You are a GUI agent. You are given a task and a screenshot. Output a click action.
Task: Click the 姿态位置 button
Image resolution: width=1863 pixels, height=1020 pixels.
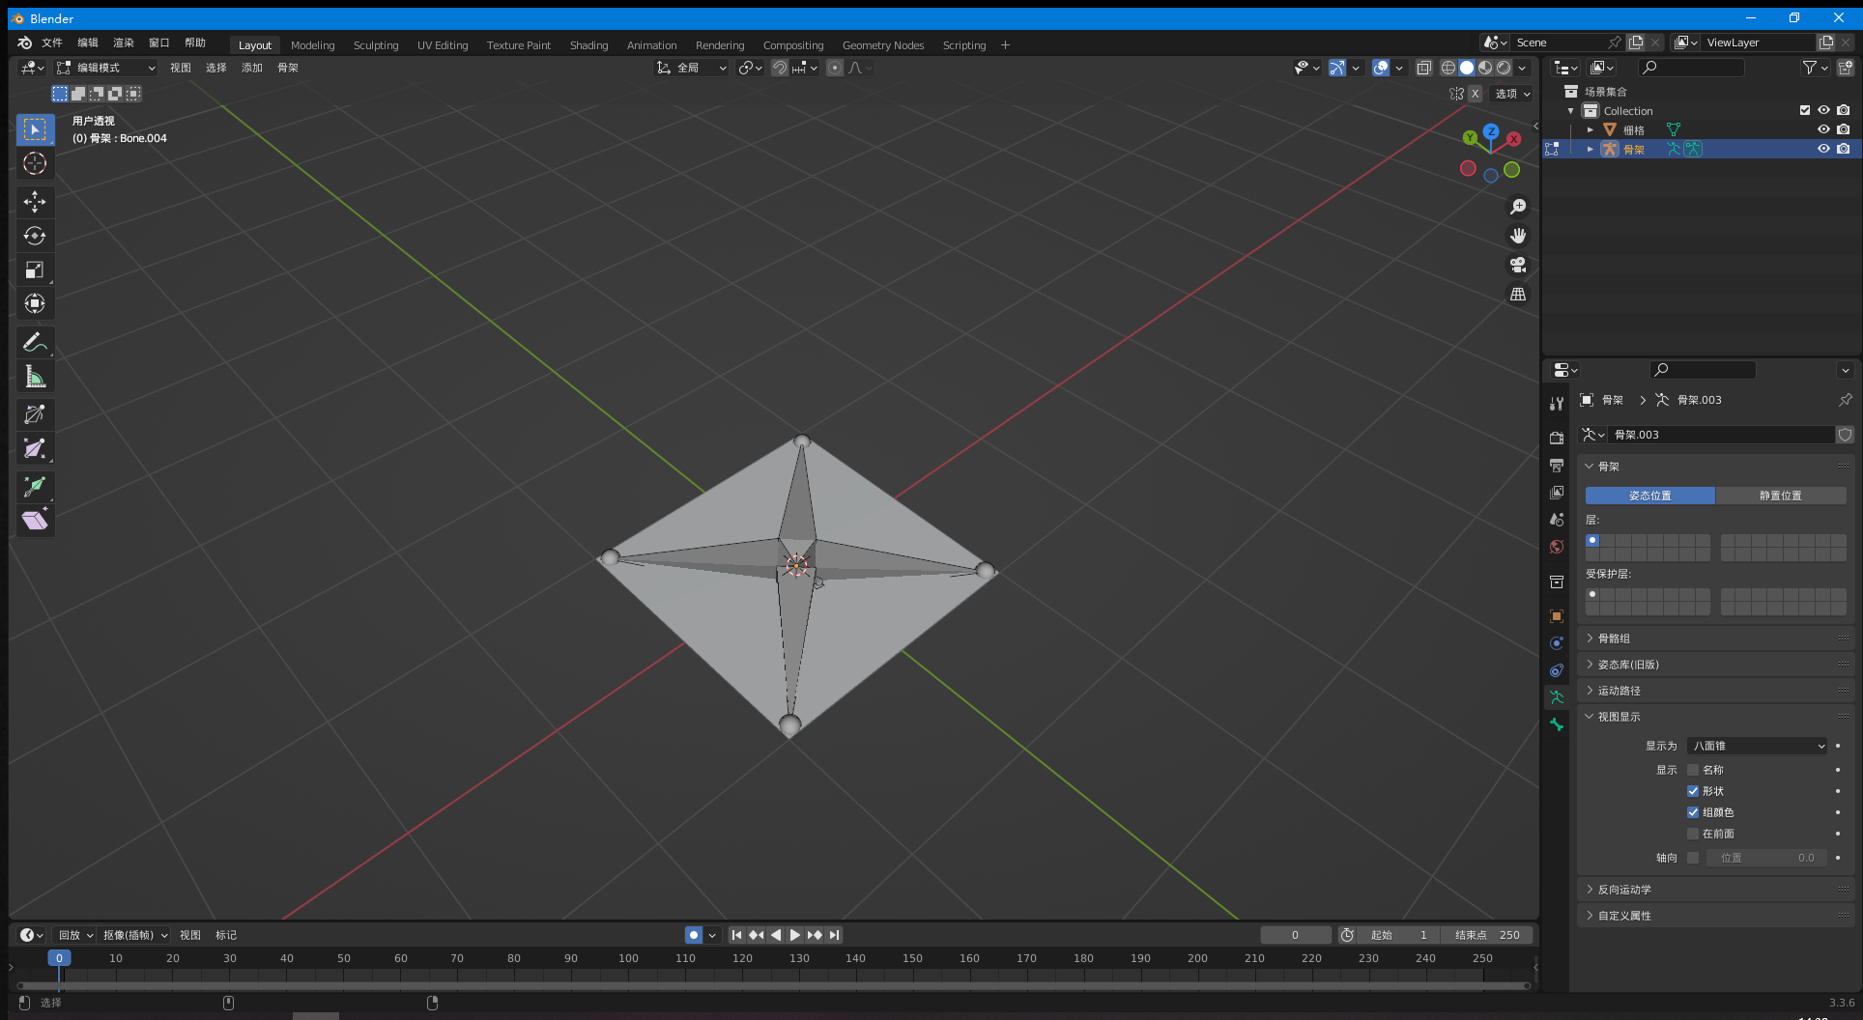pos(1649,496)
